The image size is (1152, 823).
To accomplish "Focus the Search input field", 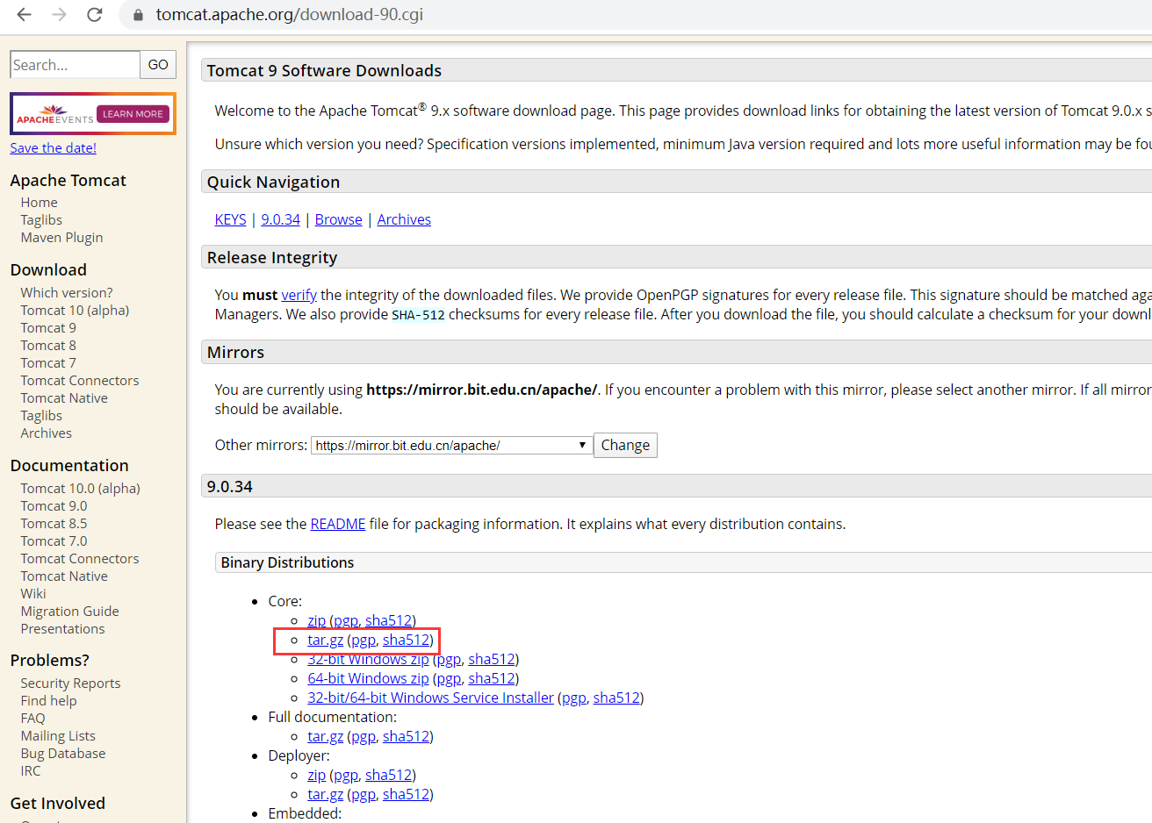I will (x=74, y=65).
